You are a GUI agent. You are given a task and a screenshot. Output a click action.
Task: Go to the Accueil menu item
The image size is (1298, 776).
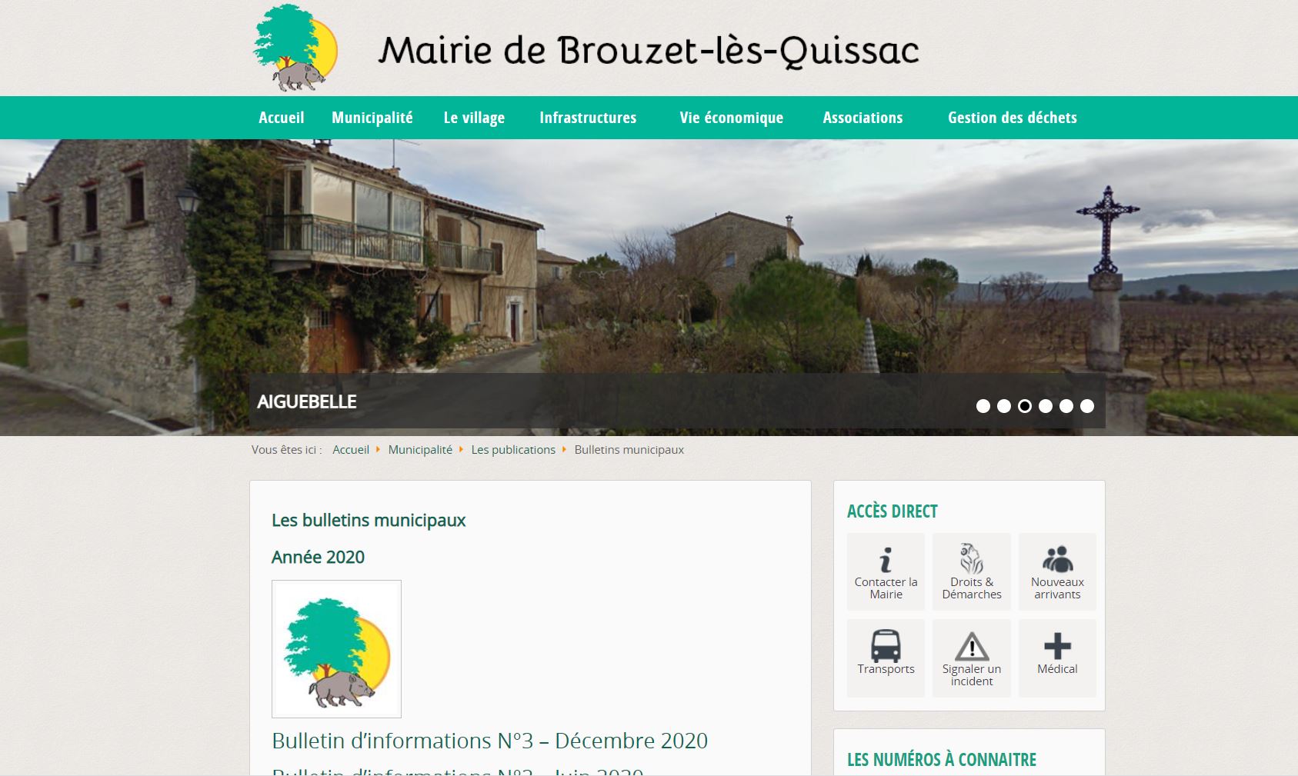[x=282, y=118]
